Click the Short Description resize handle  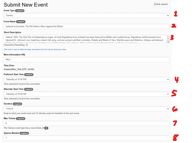(168, 42)
